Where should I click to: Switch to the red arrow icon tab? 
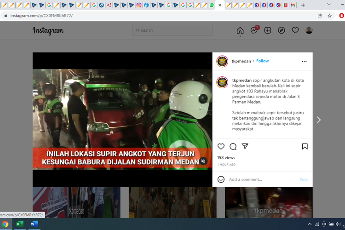(109, 5)
